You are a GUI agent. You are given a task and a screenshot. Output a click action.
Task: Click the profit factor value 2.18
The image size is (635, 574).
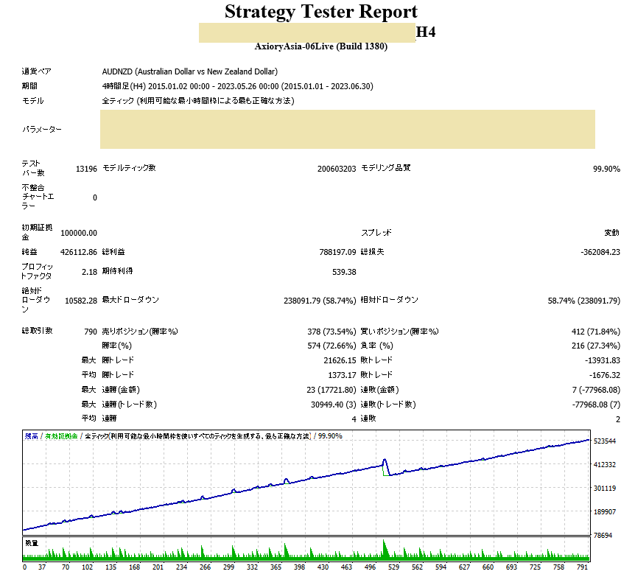pyautogui.click(x=89, y=272)
